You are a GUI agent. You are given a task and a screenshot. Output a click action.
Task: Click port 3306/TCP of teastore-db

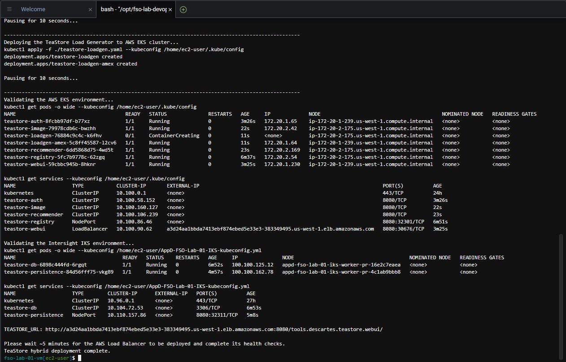click(208, 308)
